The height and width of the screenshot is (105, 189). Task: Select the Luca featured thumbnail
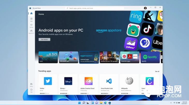coord(48,57)
